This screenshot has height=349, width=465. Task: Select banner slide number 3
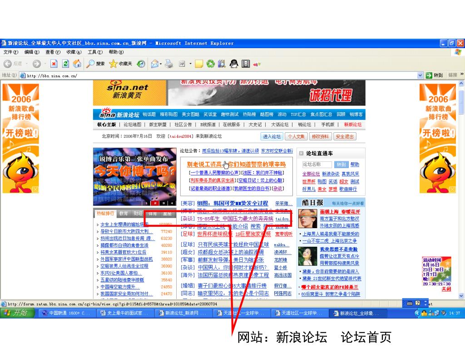(x=163, y=203)
